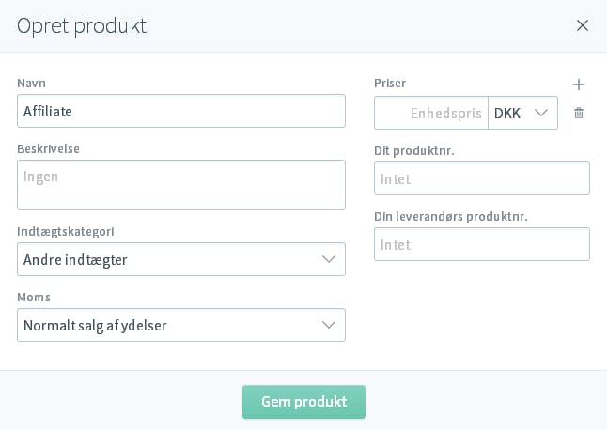The height and width of the screenshot is (430, 607).
Task: Click into the Beskrivelse text area
Action: (x=181, y=185)
